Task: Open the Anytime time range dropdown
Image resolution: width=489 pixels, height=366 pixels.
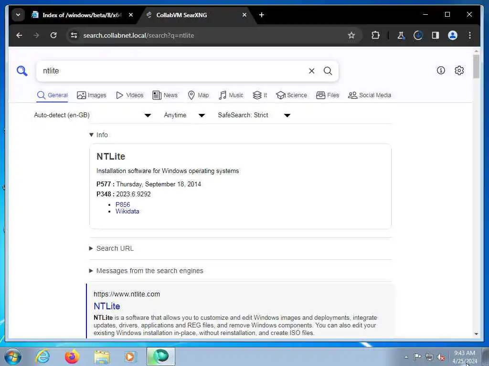Action: (184, 115)
